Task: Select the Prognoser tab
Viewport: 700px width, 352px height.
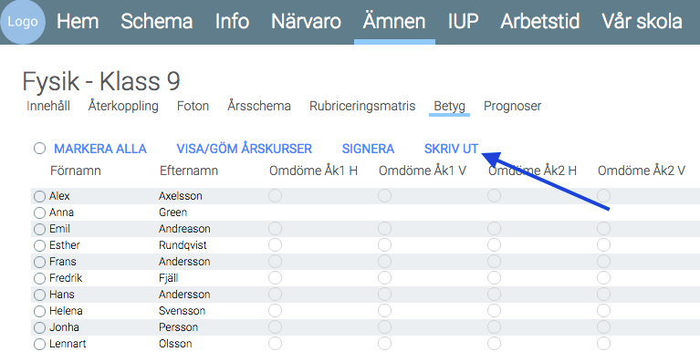Action: click(x=513, y=106)
